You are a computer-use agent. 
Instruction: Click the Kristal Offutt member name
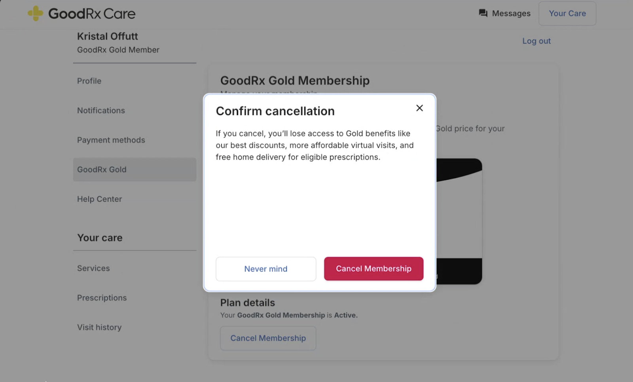pyautogui.click(x=107, y=36)
